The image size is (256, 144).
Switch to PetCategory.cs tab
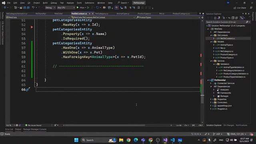pyautogui.click(x=102, y=14)
